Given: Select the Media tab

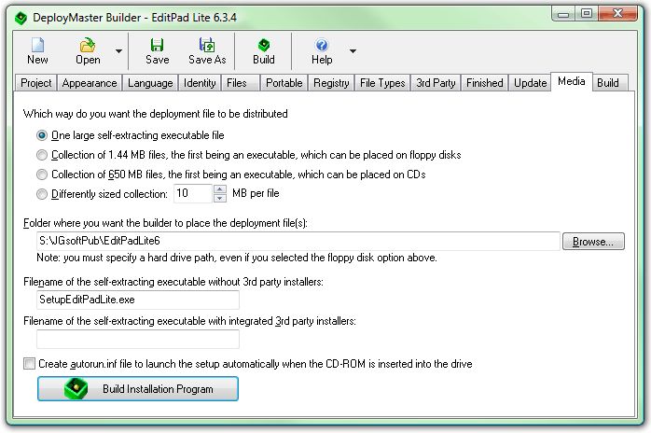Looking at the screenshot, I should pos(572,81).
